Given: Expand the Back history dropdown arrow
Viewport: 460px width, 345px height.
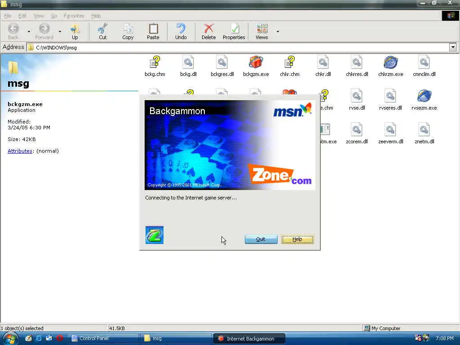Looking at the screenshot, I should (29, 31).
